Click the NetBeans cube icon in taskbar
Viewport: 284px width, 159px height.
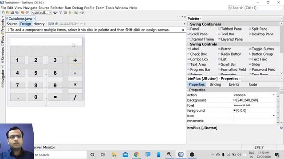click(x=181, y=155)
